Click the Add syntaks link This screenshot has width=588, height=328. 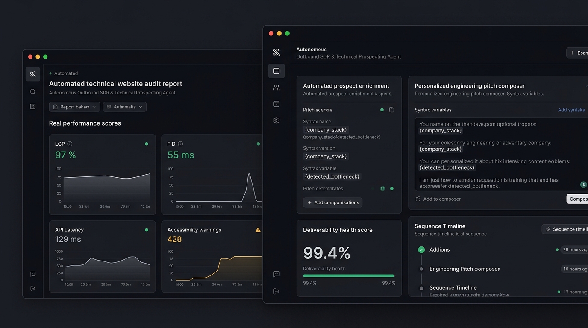571,110
